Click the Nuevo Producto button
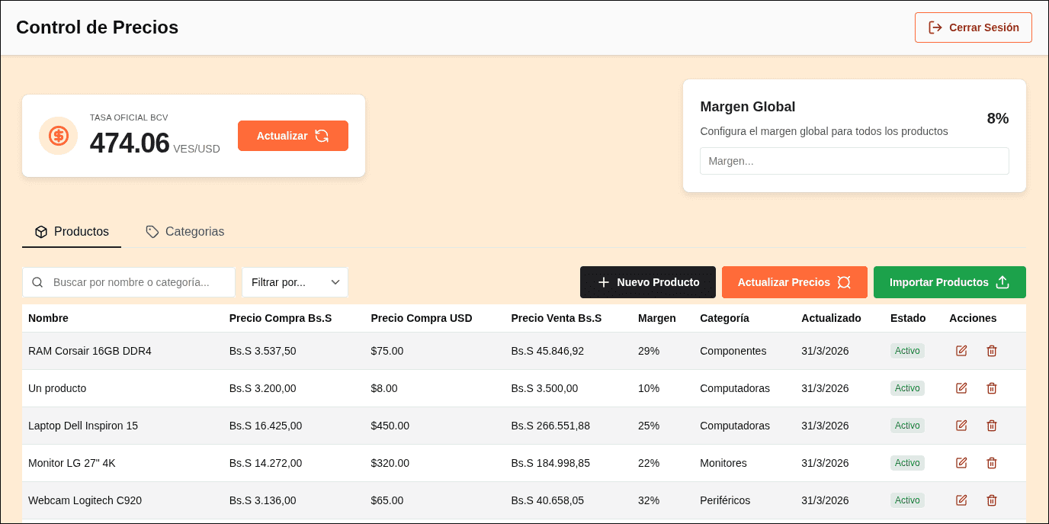1049x524 pixels. pos(647,281)
